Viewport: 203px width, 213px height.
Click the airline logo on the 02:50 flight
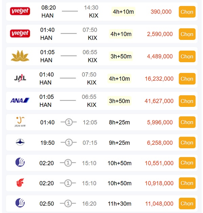(20, 203)
